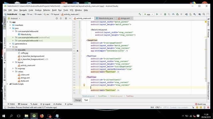Open Project Structure icon in toolbar
Screen dimensions: 213x119
click(x=200, y=14)
